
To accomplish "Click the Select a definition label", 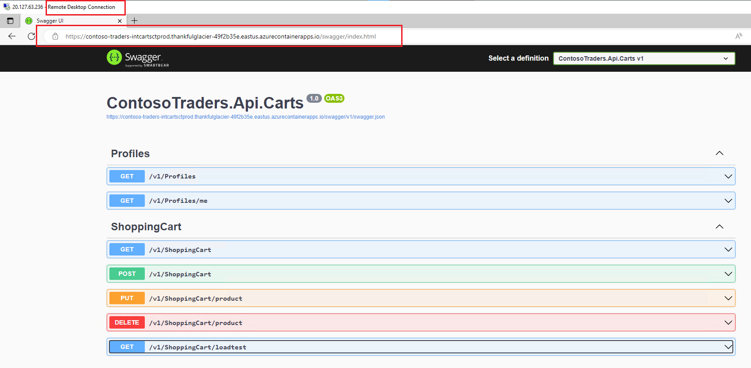I will click(x=519, y=58).
